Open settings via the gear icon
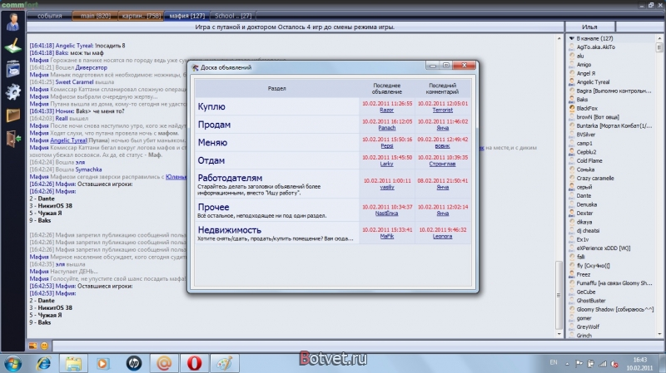 (12, 91)
